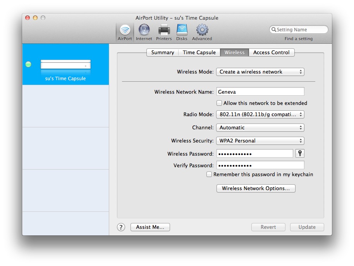Open the AirPort toolbar section
The width and height of the screenshot is (354, 266).
point(125,33)
